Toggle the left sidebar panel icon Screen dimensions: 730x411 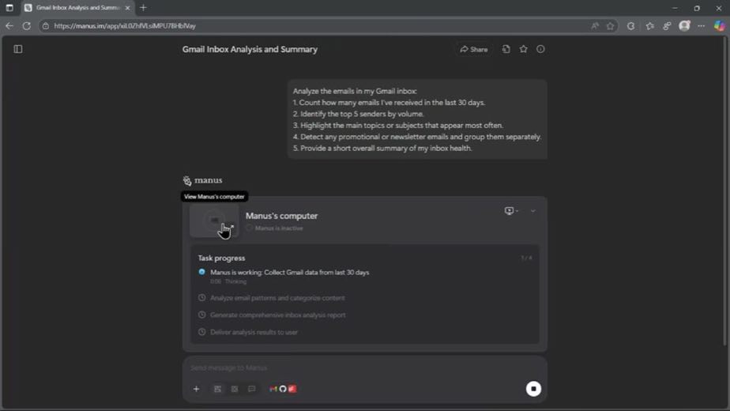click(x=17, y=49)
